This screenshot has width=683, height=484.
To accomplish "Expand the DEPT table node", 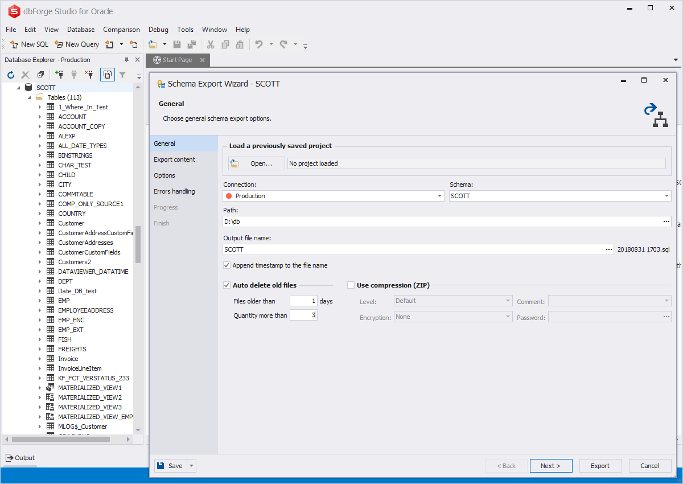I will (x=40, y=281).
